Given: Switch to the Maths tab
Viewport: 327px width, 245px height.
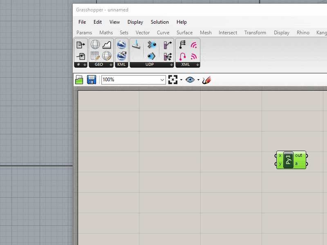Looking at the screenshot, I should (106, 33).
